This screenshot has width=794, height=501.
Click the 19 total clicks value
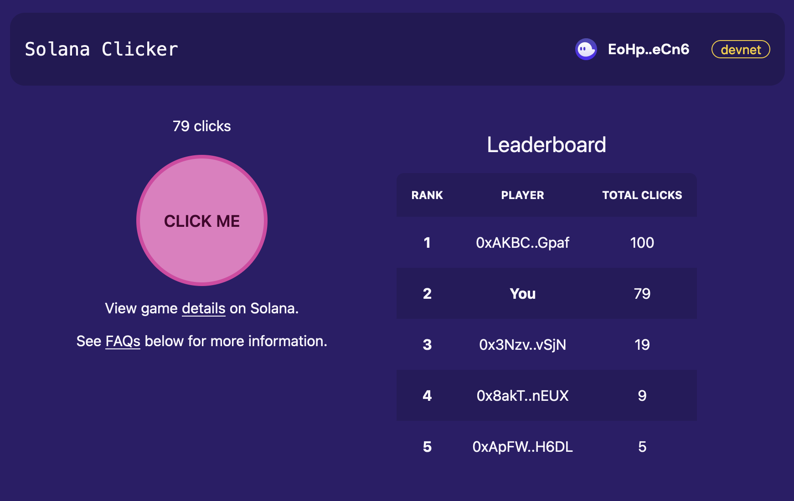642,345
